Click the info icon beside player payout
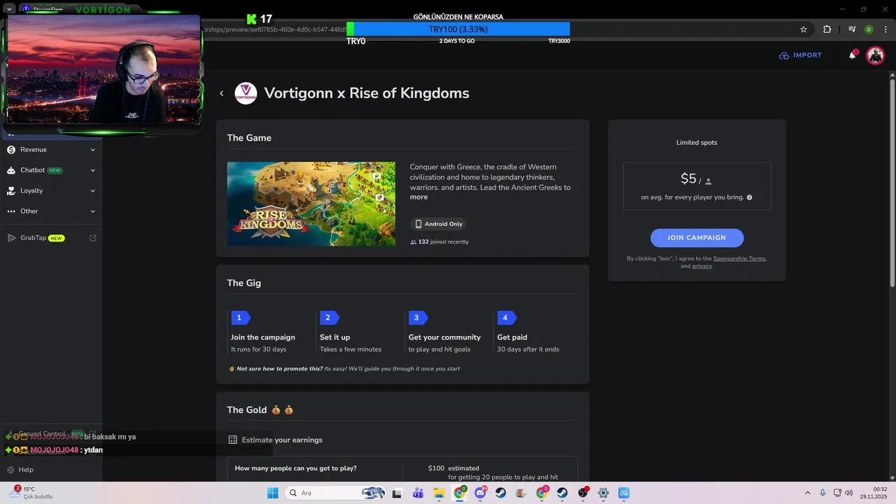 click(x=749, y=197)
